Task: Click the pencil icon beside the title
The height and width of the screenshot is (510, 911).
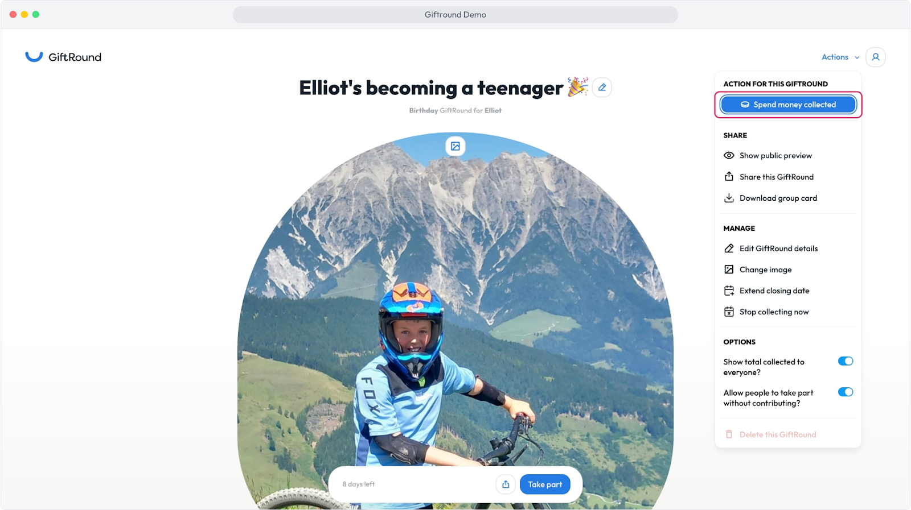Action: pos(602,88)
